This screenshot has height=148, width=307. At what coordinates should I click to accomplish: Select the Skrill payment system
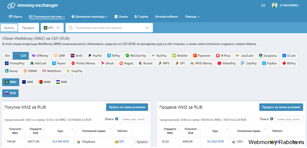coord(76,56)
